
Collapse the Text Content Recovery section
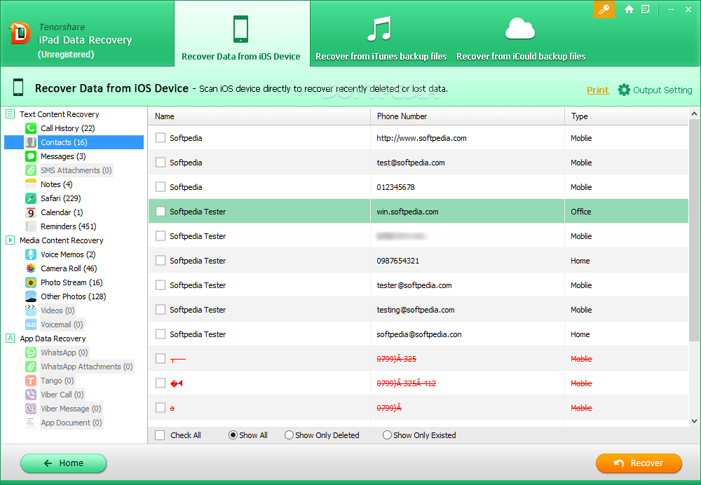11,114
